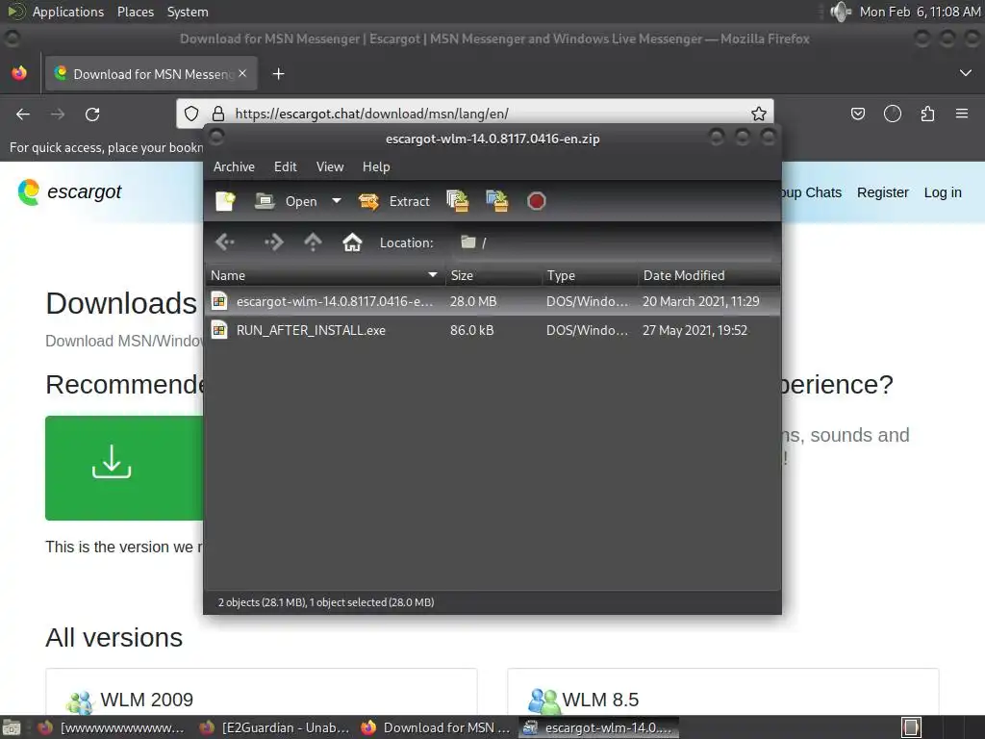Switch to Download for MSN taskbar window
The width and height of the screenshot is (985, 739).
tap(437, 727)
